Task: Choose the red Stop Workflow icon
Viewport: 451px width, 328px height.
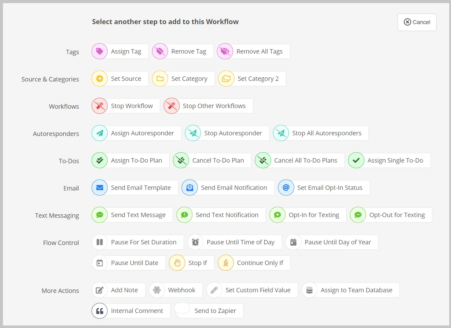Action: pyautogui.click(x=100, y=106)
